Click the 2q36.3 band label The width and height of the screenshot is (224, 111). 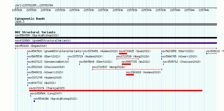coord(20,22)
